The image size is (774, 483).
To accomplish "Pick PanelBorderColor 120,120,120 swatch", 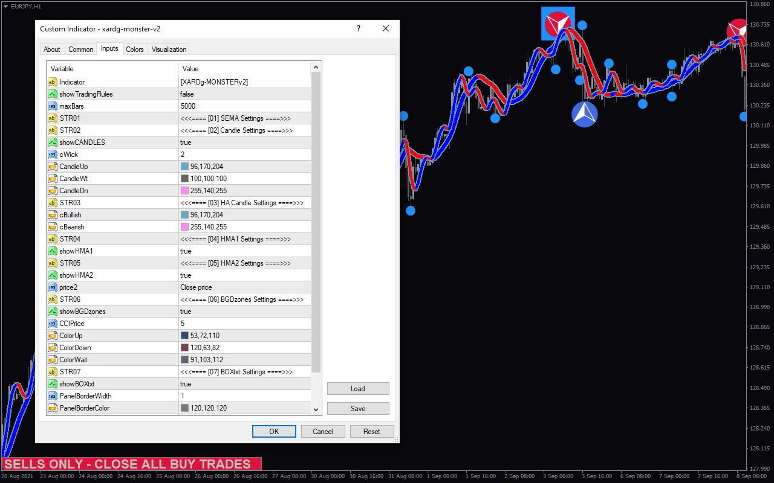I will [x=184, y=408].
